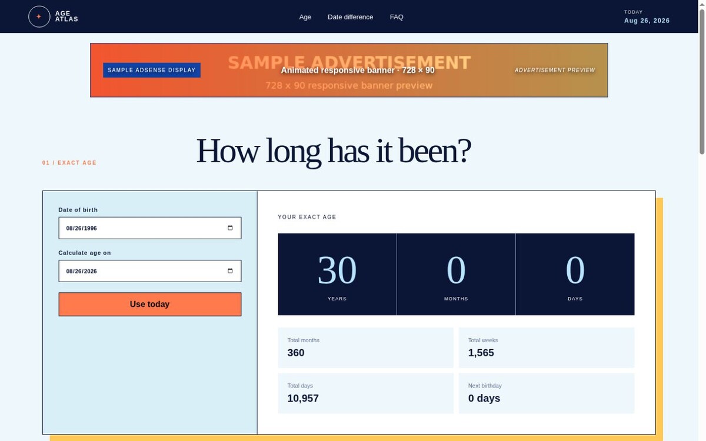The width and height of the screenshot is (706, 441).
Task: Select the Next birthday 0 days value
Action: click(484, 398)
